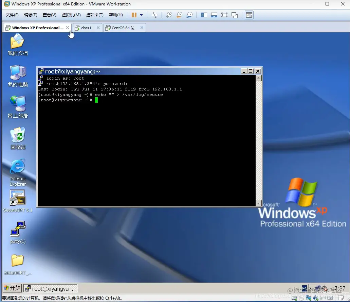Image resolution: width=350 pixels, height=302 pixels.
Task: Expand hidden system tray icons chevron
Action: [x=311, y=289]
